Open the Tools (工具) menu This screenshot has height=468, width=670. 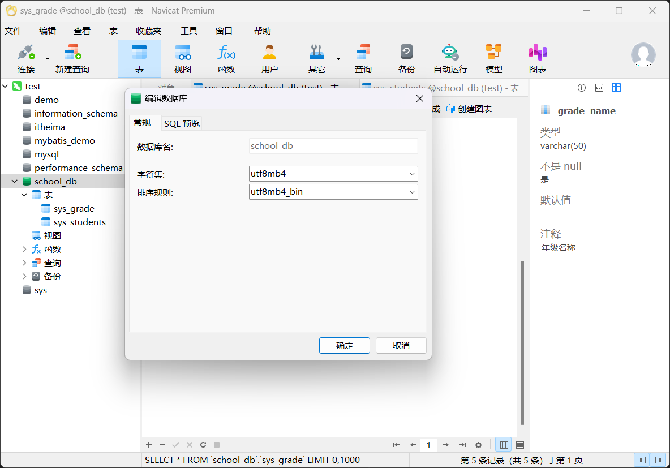(x=188, y=31)
